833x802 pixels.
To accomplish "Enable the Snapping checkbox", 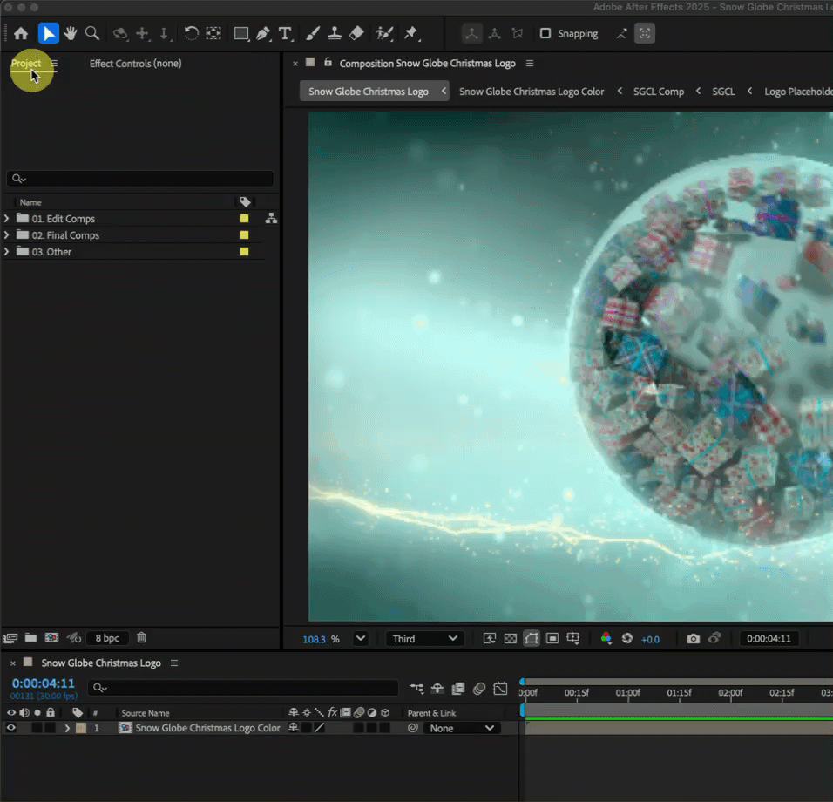I will (545, 33).
